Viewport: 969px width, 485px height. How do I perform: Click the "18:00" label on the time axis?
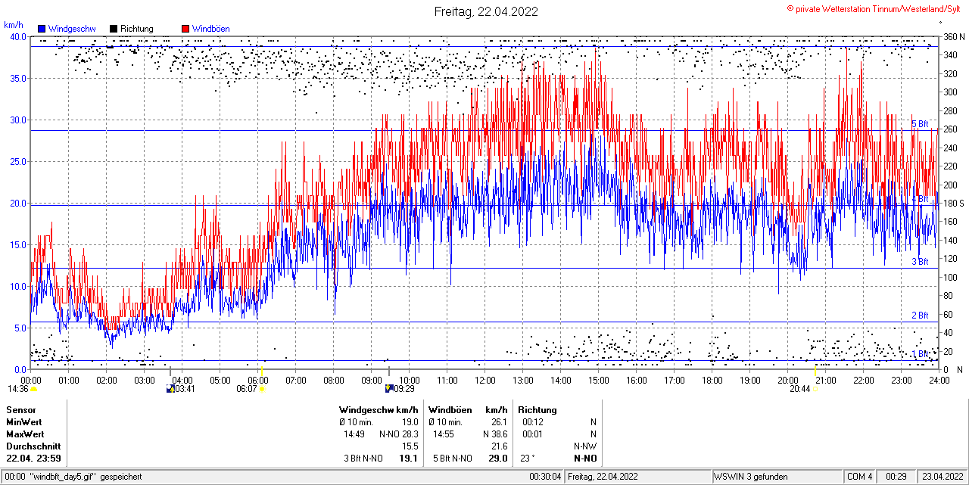(712, 380)
